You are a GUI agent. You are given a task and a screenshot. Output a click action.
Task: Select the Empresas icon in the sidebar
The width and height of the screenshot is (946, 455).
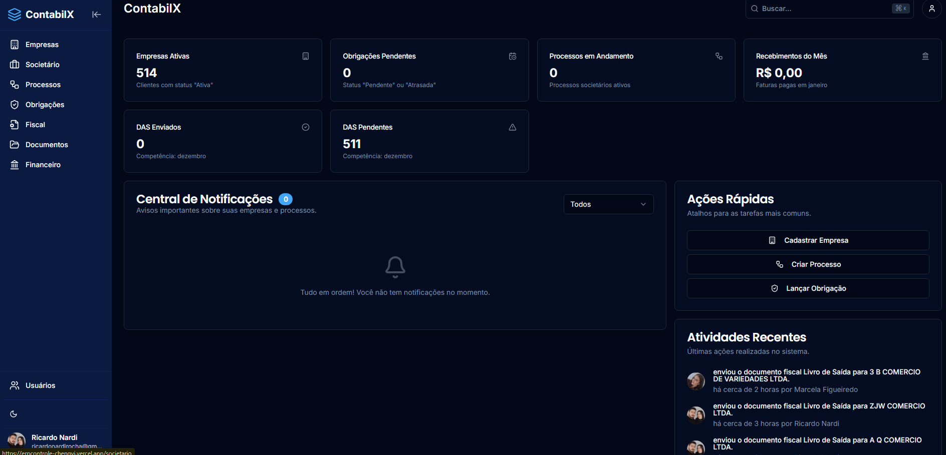click(14, 44)
